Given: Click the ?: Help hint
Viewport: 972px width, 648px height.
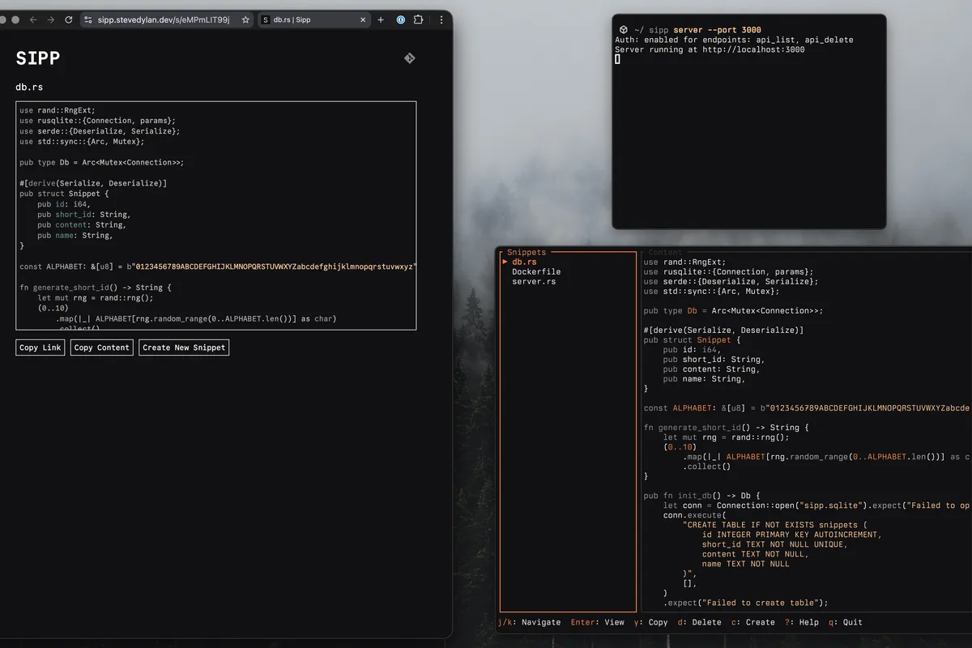Looking at the screenshot, I should pyautogui.click(x=802, y=622).
